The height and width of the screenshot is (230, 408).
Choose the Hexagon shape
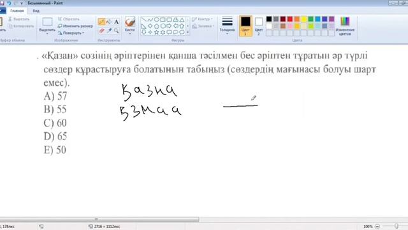pos(163,26)
